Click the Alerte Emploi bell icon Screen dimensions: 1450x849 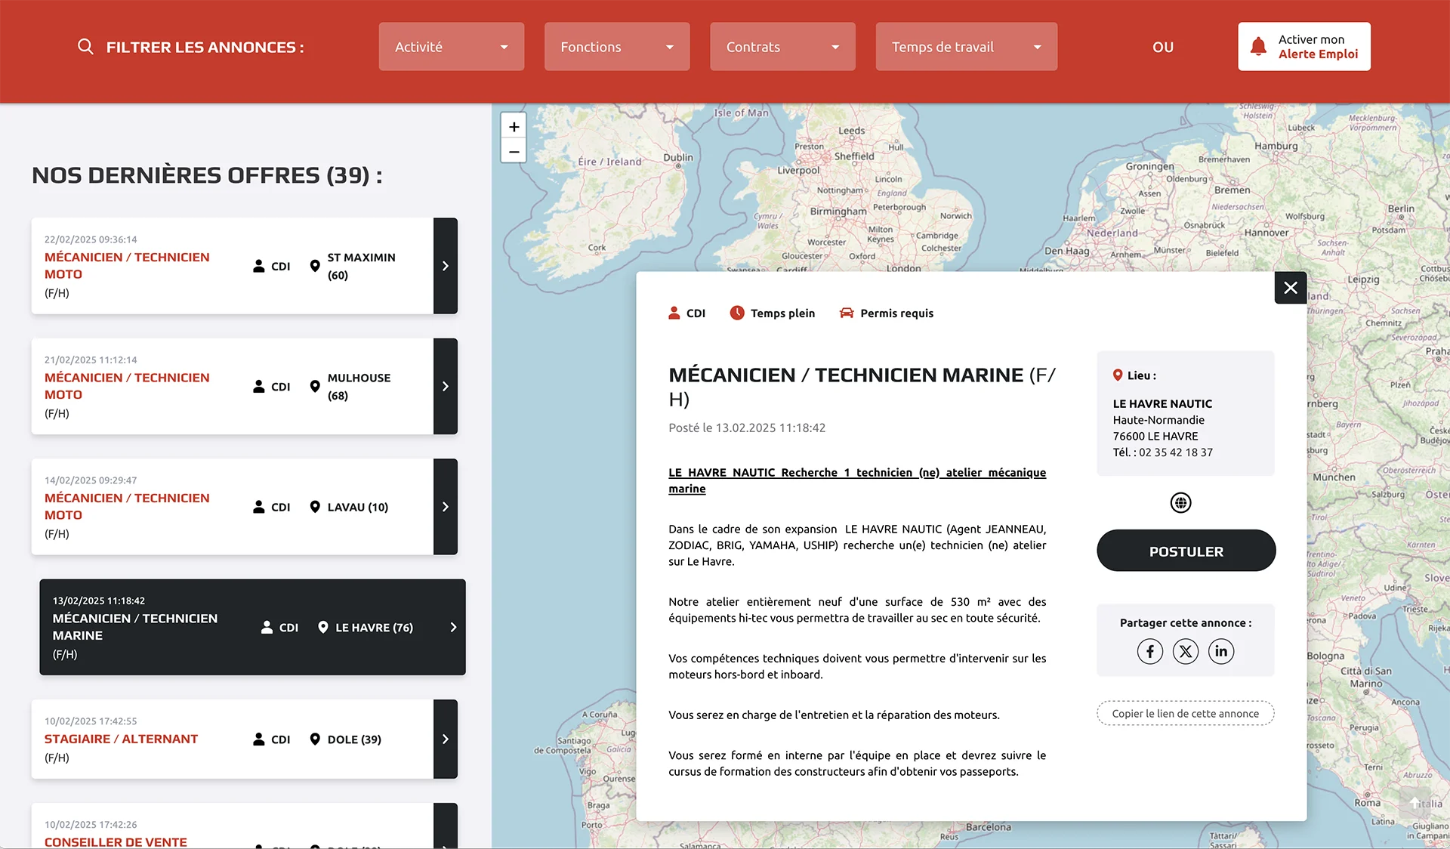point(1258,47)
